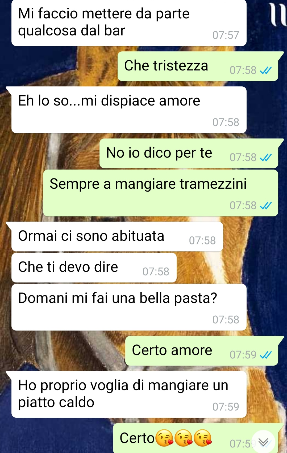The height and width of the screenshot is (453, 287).
Task: Select the 'Che ti devo dire' message
Action: pos(94,268)
